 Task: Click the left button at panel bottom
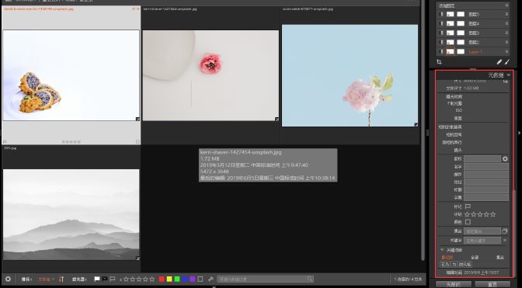coord(454,285)
